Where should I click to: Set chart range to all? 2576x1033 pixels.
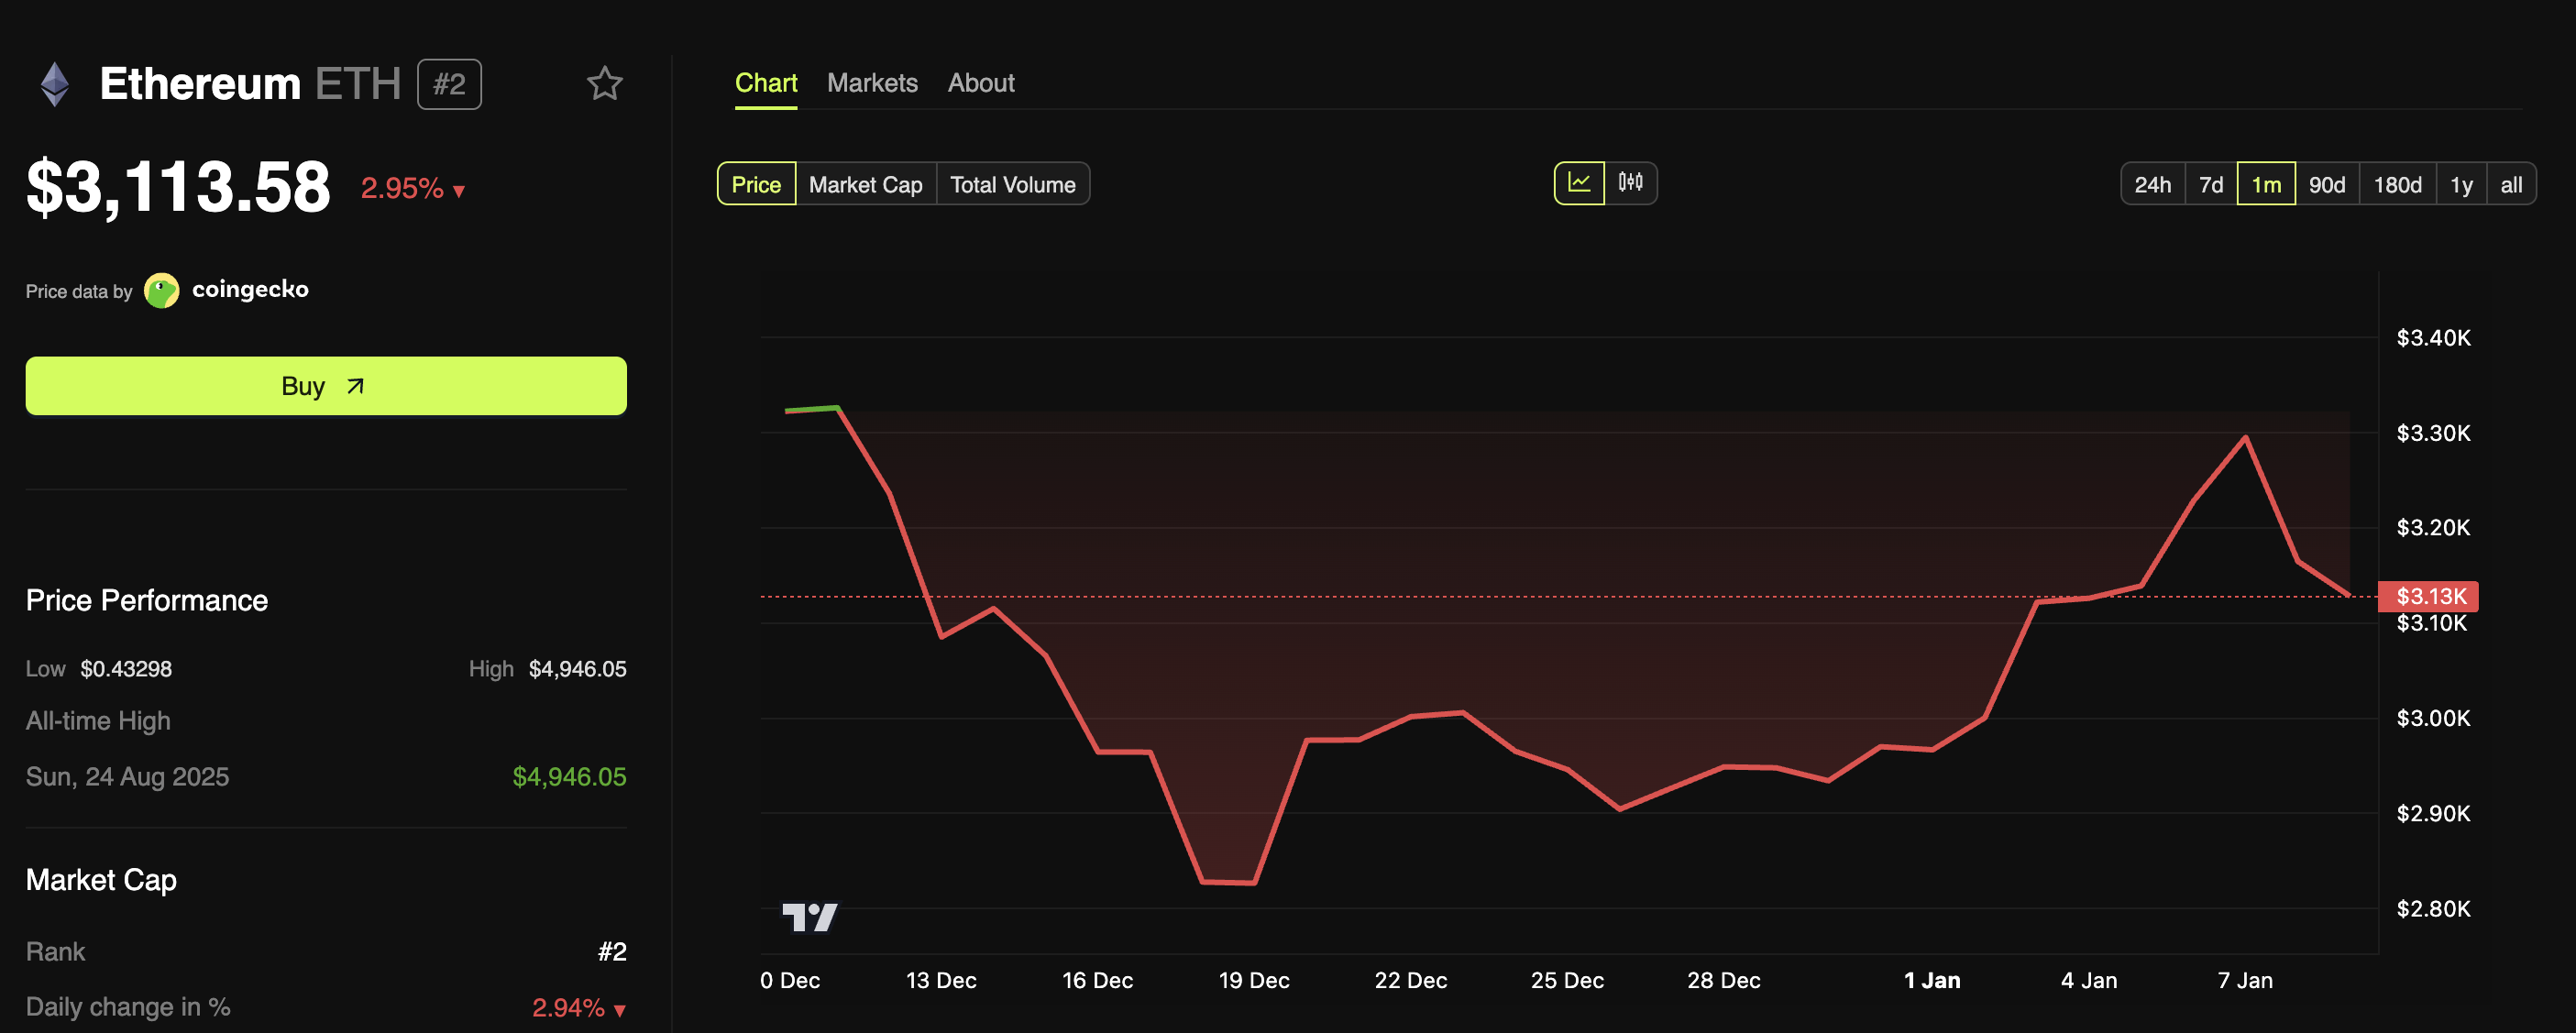2510,184
